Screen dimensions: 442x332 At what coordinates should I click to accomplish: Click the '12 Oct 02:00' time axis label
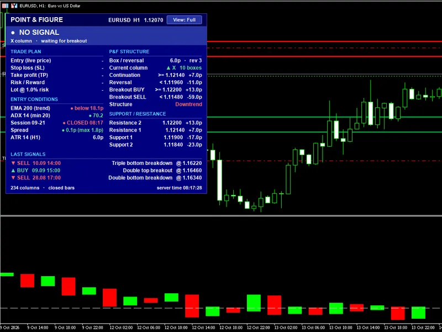point(121,328)
